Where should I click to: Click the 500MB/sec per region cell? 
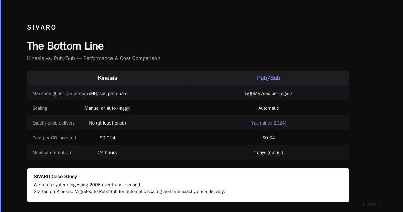[x=269, y=93]
